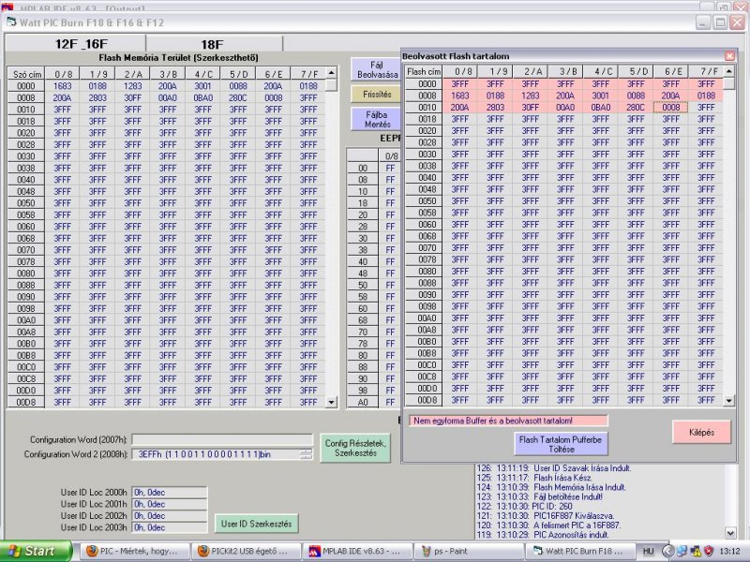The width and height of the screenshot is (750, 562).
Task: Click log entry 121 PIC16F887 Kiválaszva
Action: click(546, 516)
